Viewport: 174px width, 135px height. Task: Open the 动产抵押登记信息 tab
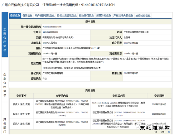pos(45,16)
